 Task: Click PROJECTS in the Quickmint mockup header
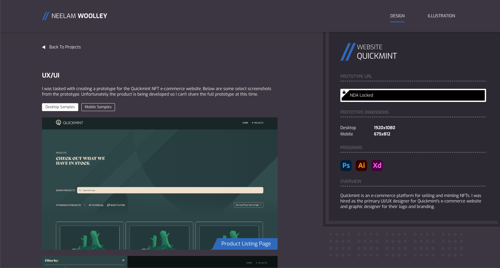(258, 123)
